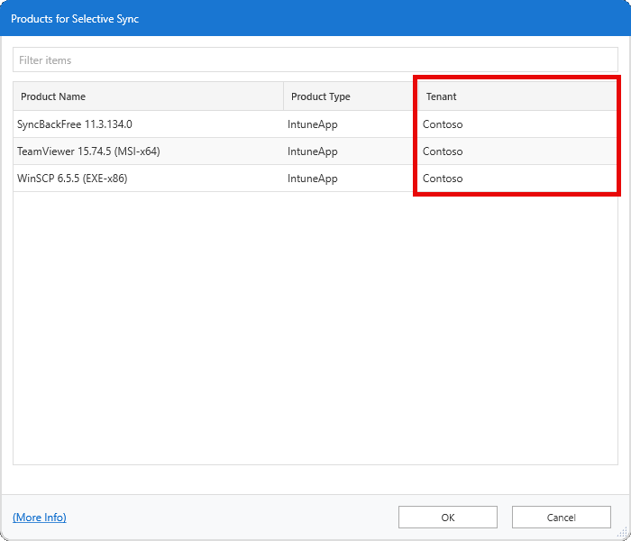Select the SyncBackFree 11.3.134.0 row
Image resolution: width=631 pixels, height=541 pixels.
[x=315, y=124]
